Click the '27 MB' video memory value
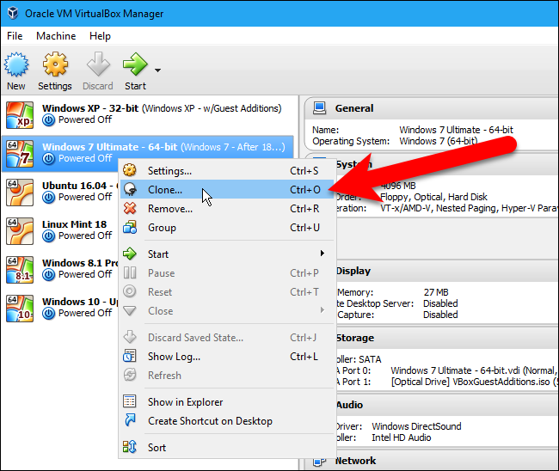Viewport: 559px width, 471px height. click(436, 292)
